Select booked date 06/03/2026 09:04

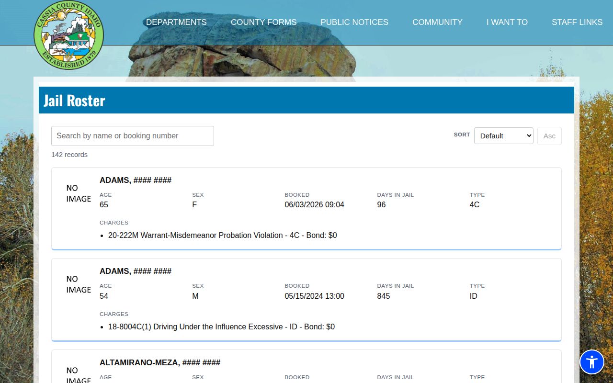314,205
